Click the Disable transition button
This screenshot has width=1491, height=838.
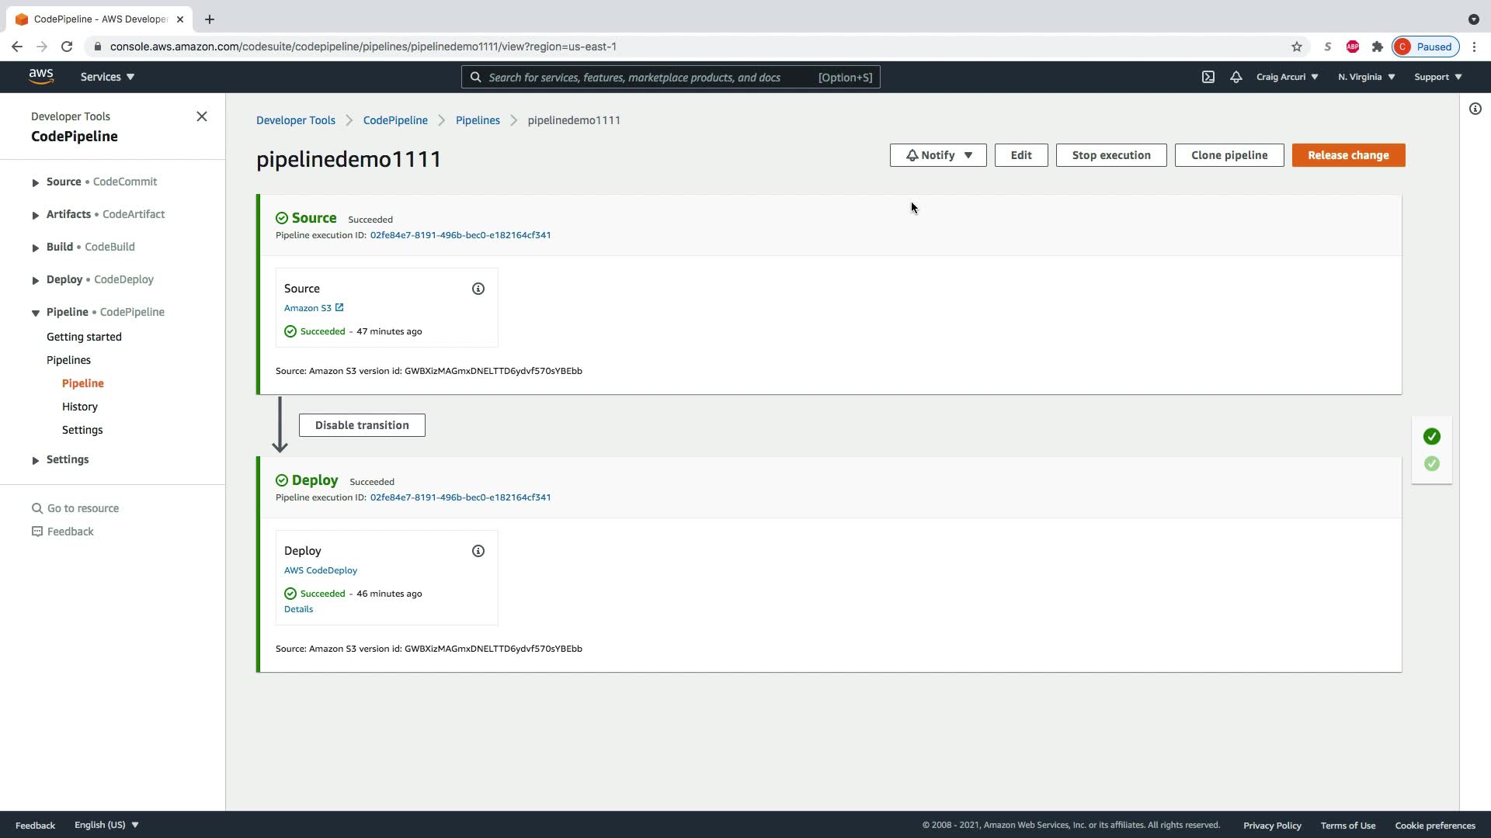point(362,425)
